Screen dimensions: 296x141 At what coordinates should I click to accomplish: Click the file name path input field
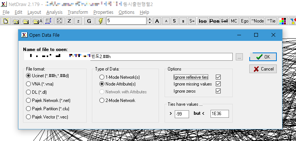tap(128, 57)
